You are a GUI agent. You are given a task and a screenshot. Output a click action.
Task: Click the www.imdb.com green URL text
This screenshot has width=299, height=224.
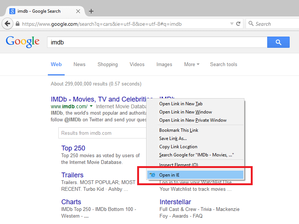click(69, 106)
